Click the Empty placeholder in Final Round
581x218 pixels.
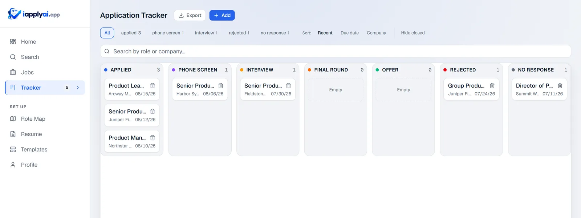336,90
